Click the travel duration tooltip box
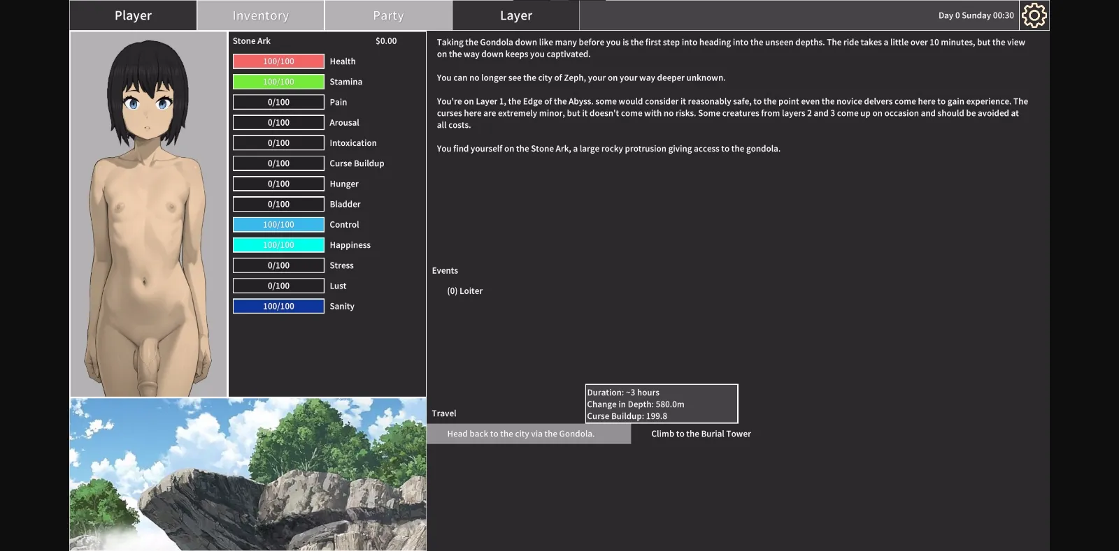 point(661,404)
